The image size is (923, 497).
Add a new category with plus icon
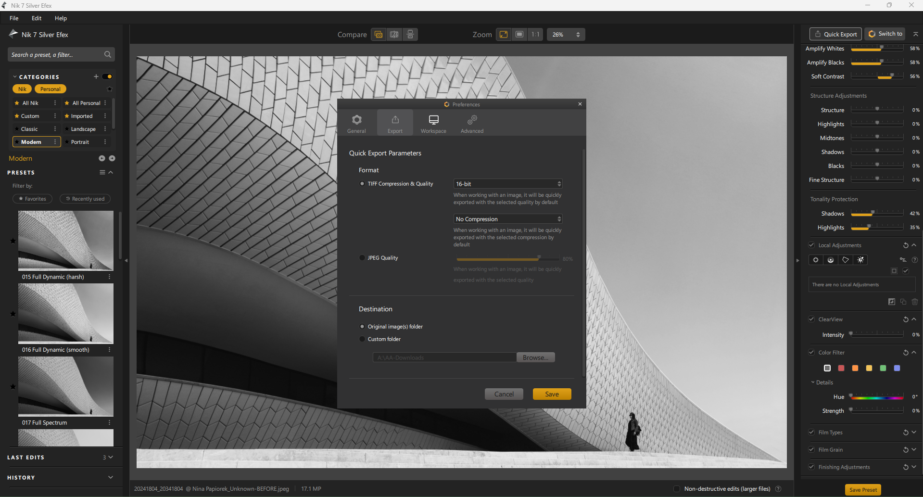96,76
